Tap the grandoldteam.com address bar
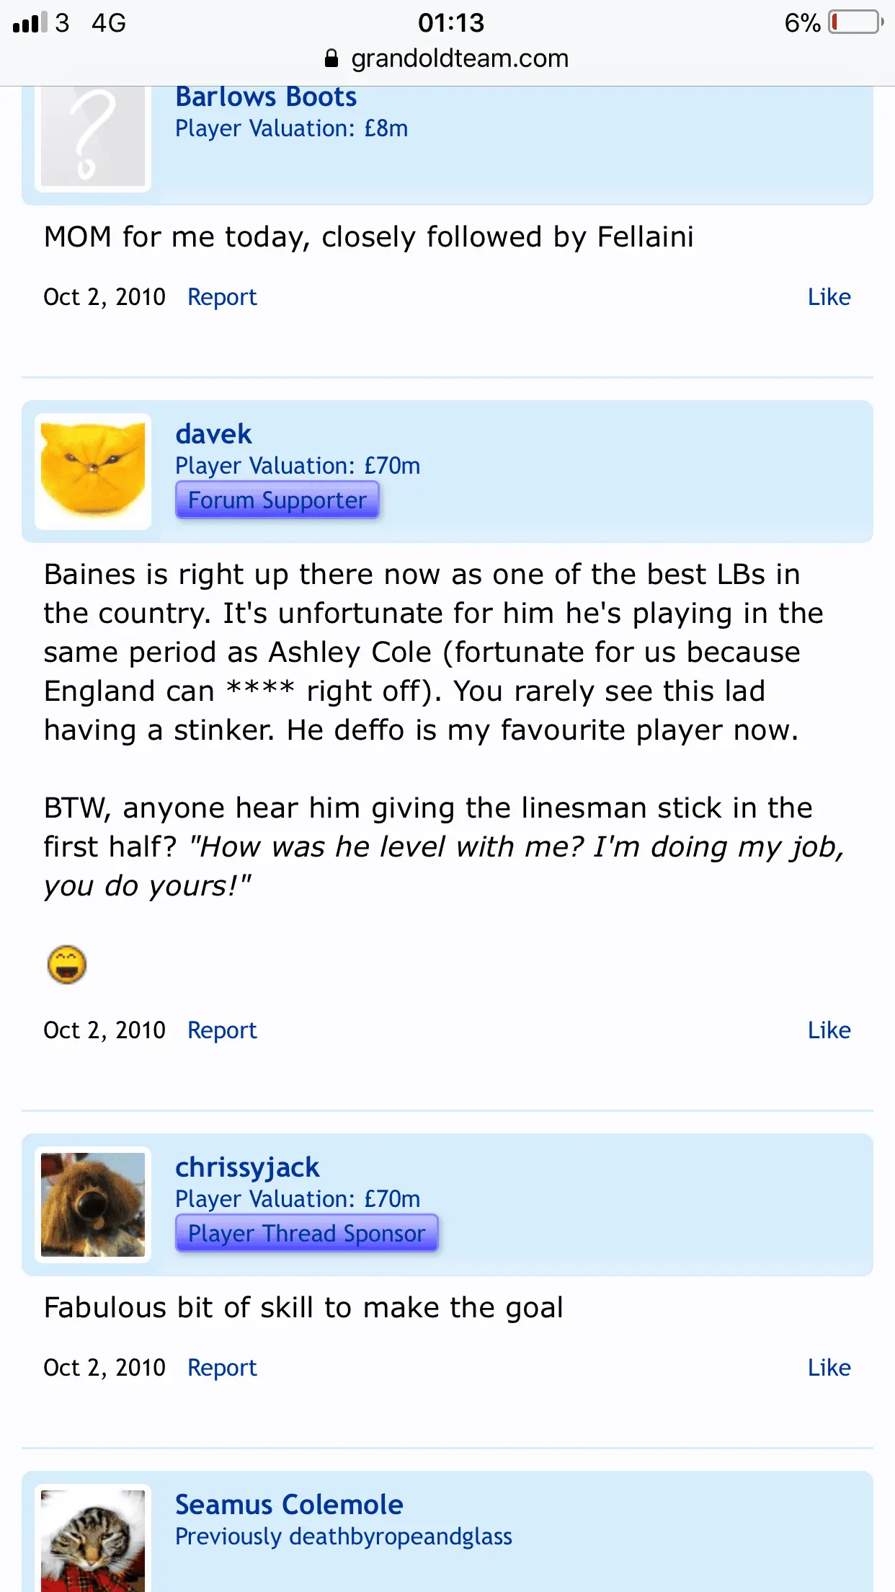Viewport: 895px width, 1592px height. pyautogui.click(x=459, y=58)
